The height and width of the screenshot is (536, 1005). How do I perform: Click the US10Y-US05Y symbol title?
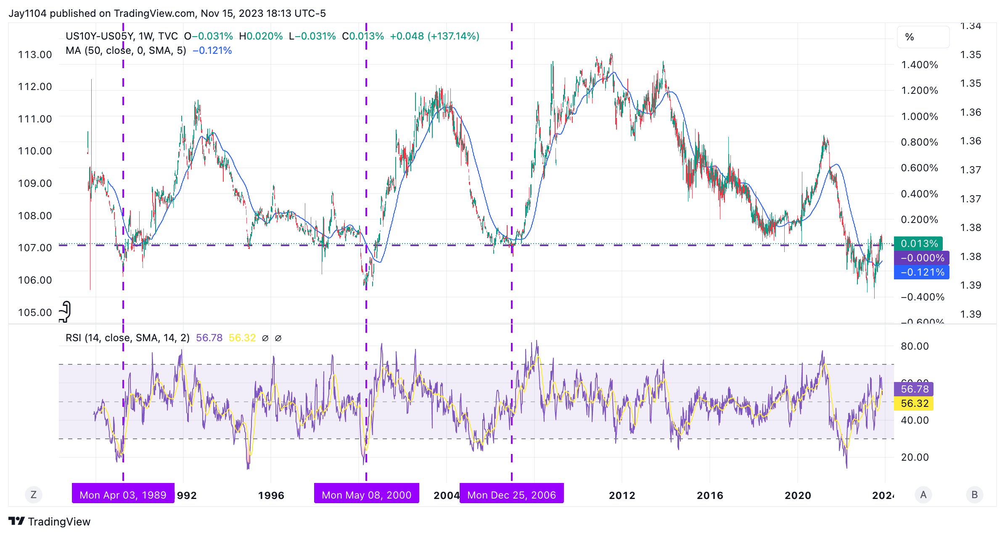pos(122,36)
